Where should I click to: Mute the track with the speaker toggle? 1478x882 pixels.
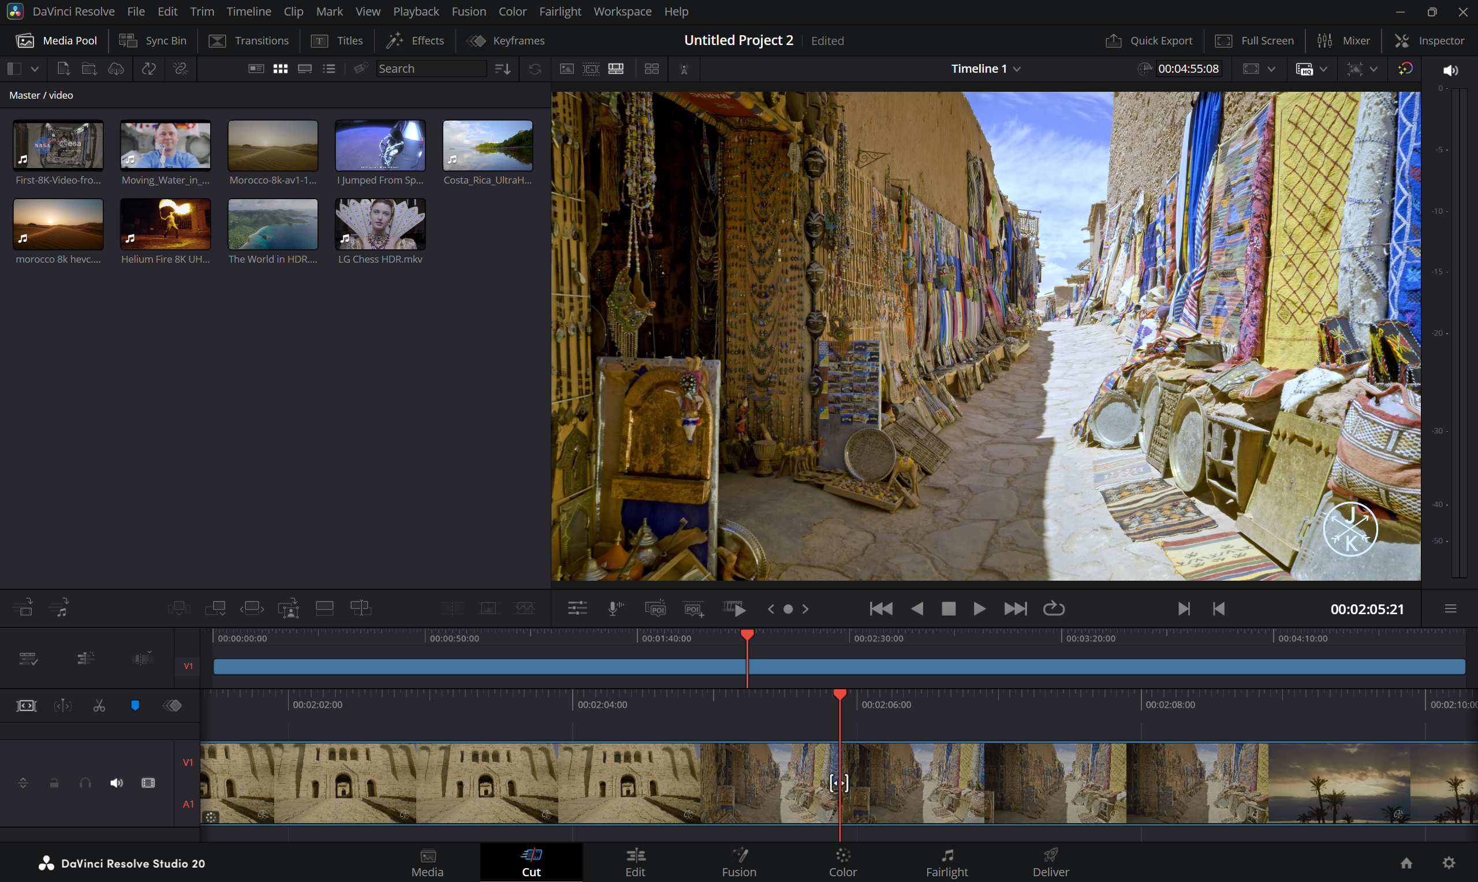pos(117,783)
